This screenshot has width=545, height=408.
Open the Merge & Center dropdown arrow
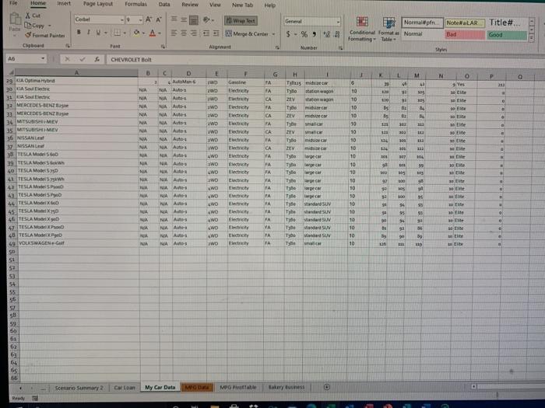click(273, 34)
